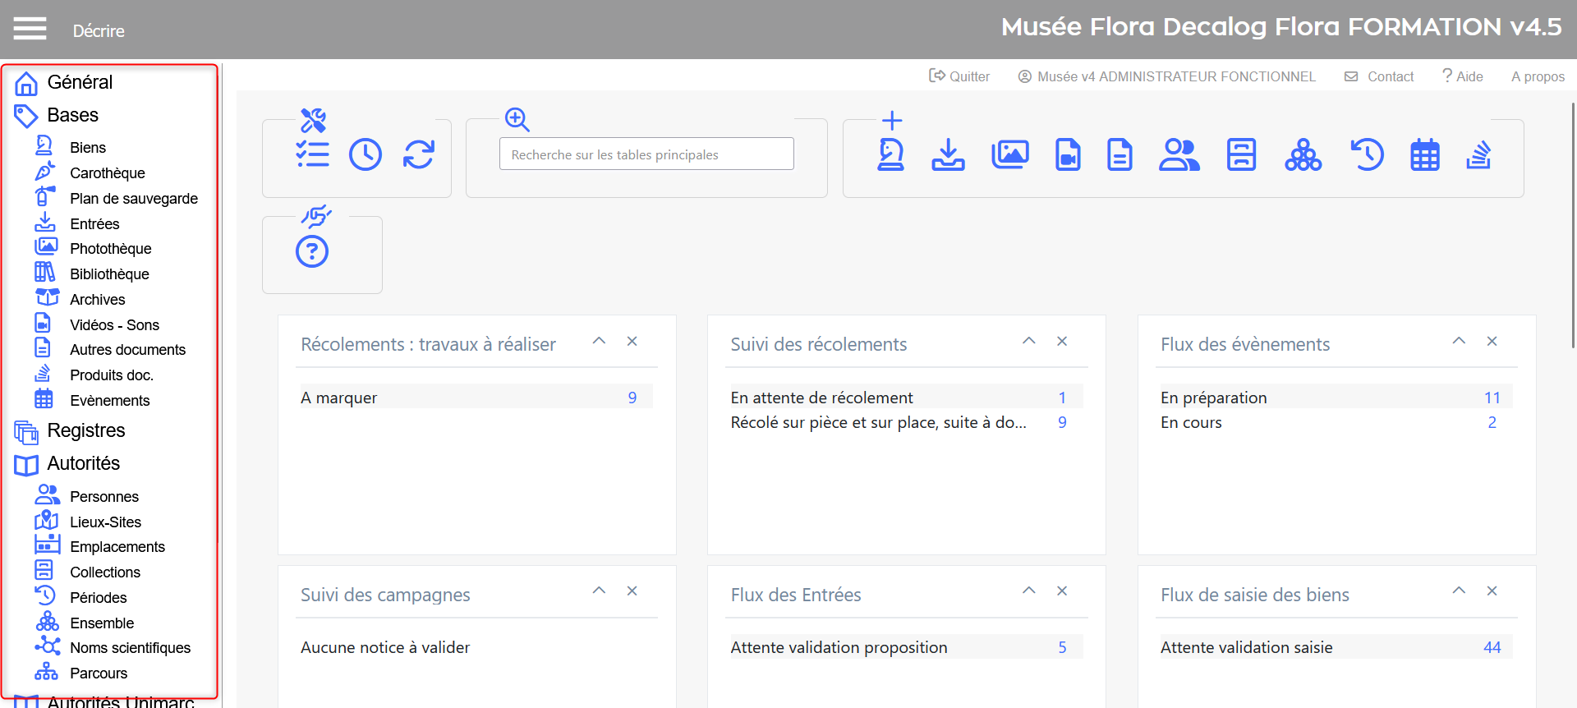Open the Registres sidebar section

[x=85, y=430]
